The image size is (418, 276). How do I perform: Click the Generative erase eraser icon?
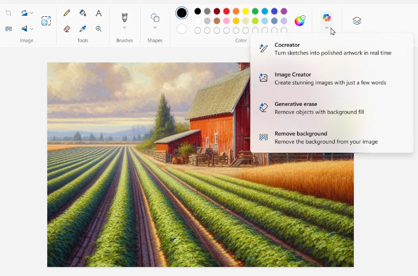coord(263,108)
